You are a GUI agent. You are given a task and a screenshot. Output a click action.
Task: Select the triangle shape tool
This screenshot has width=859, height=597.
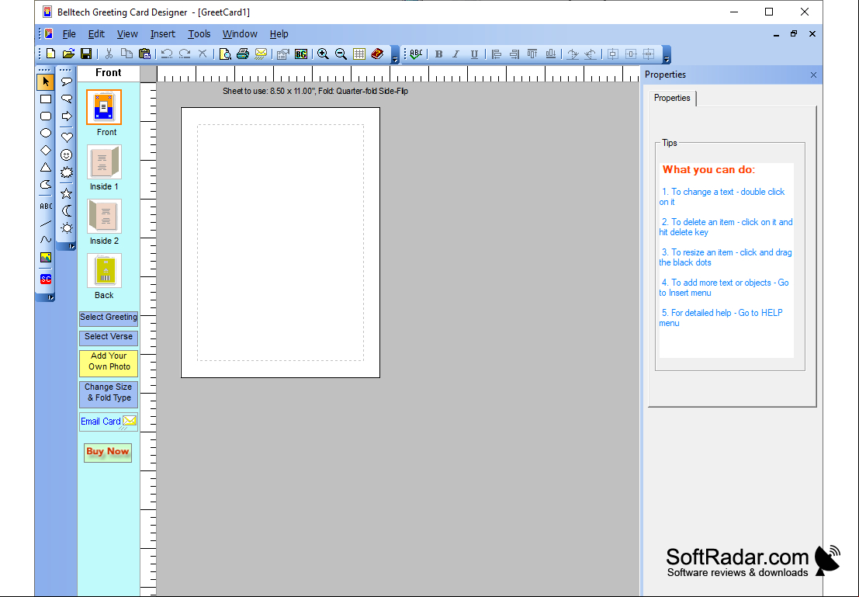click(46, 167)
